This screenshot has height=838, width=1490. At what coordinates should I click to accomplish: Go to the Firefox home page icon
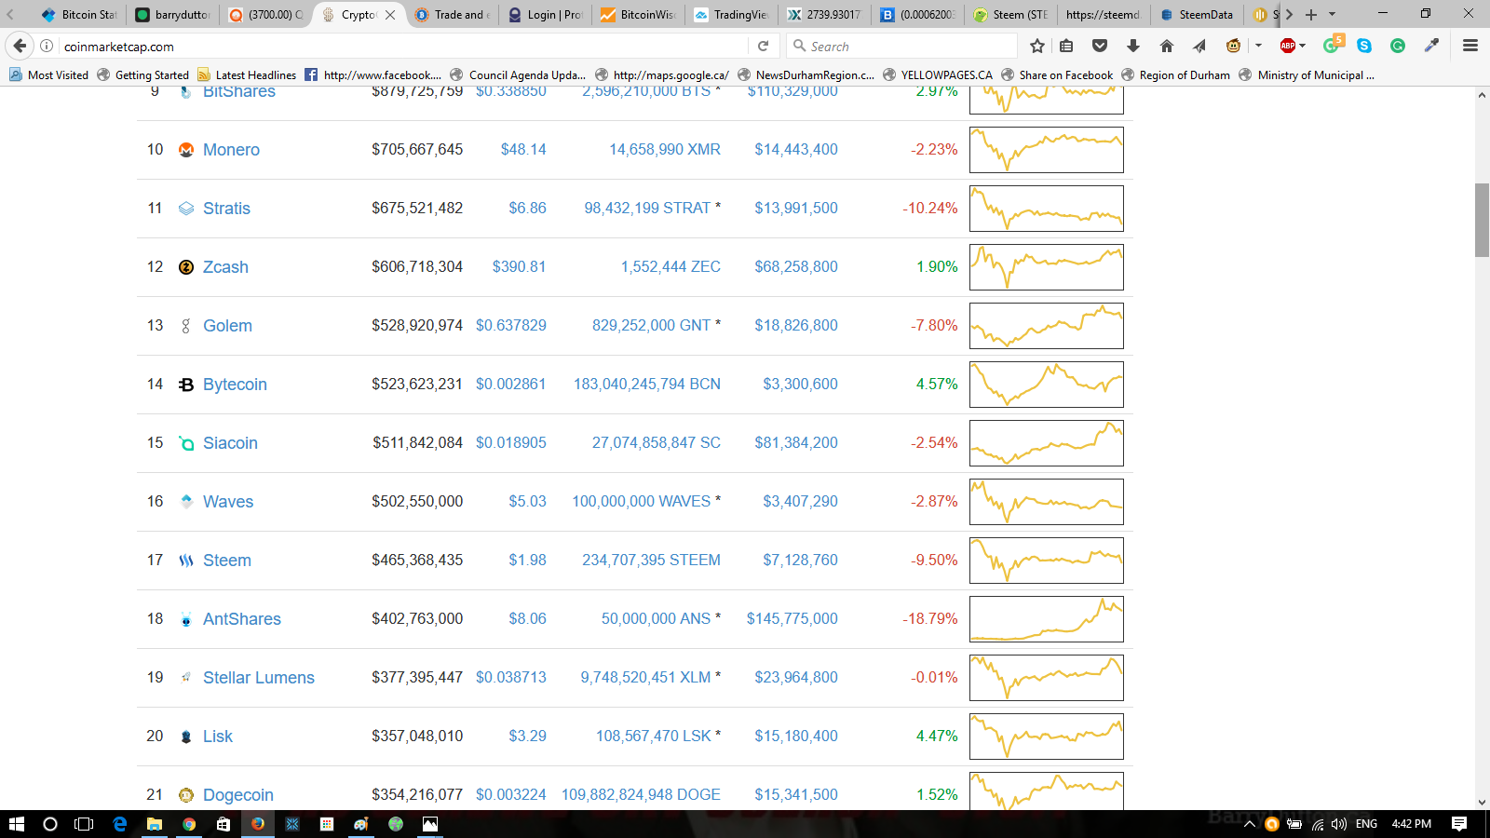pos(1167,46)
